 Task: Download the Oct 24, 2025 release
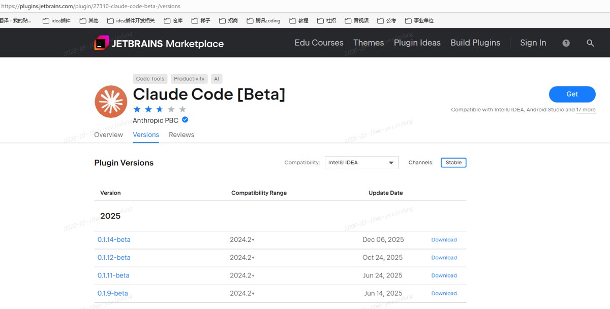[x=444, y=258]
